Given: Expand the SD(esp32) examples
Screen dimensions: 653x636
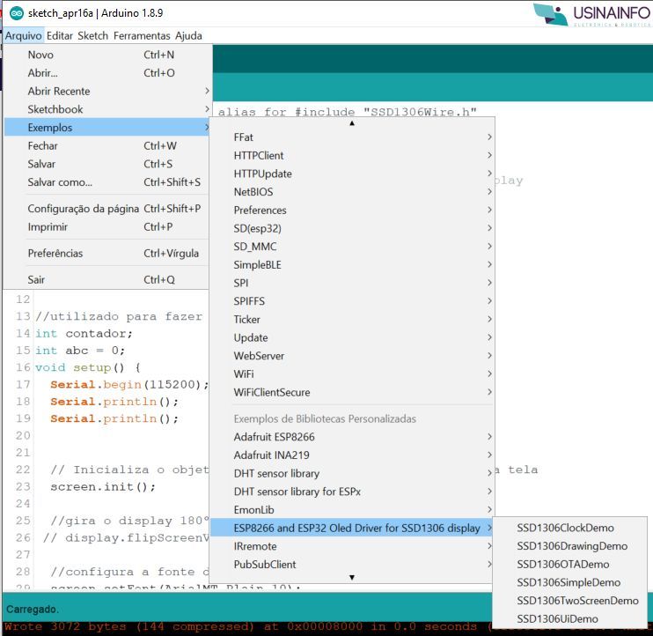Looking at the screenshot, I should click(352, 228).
